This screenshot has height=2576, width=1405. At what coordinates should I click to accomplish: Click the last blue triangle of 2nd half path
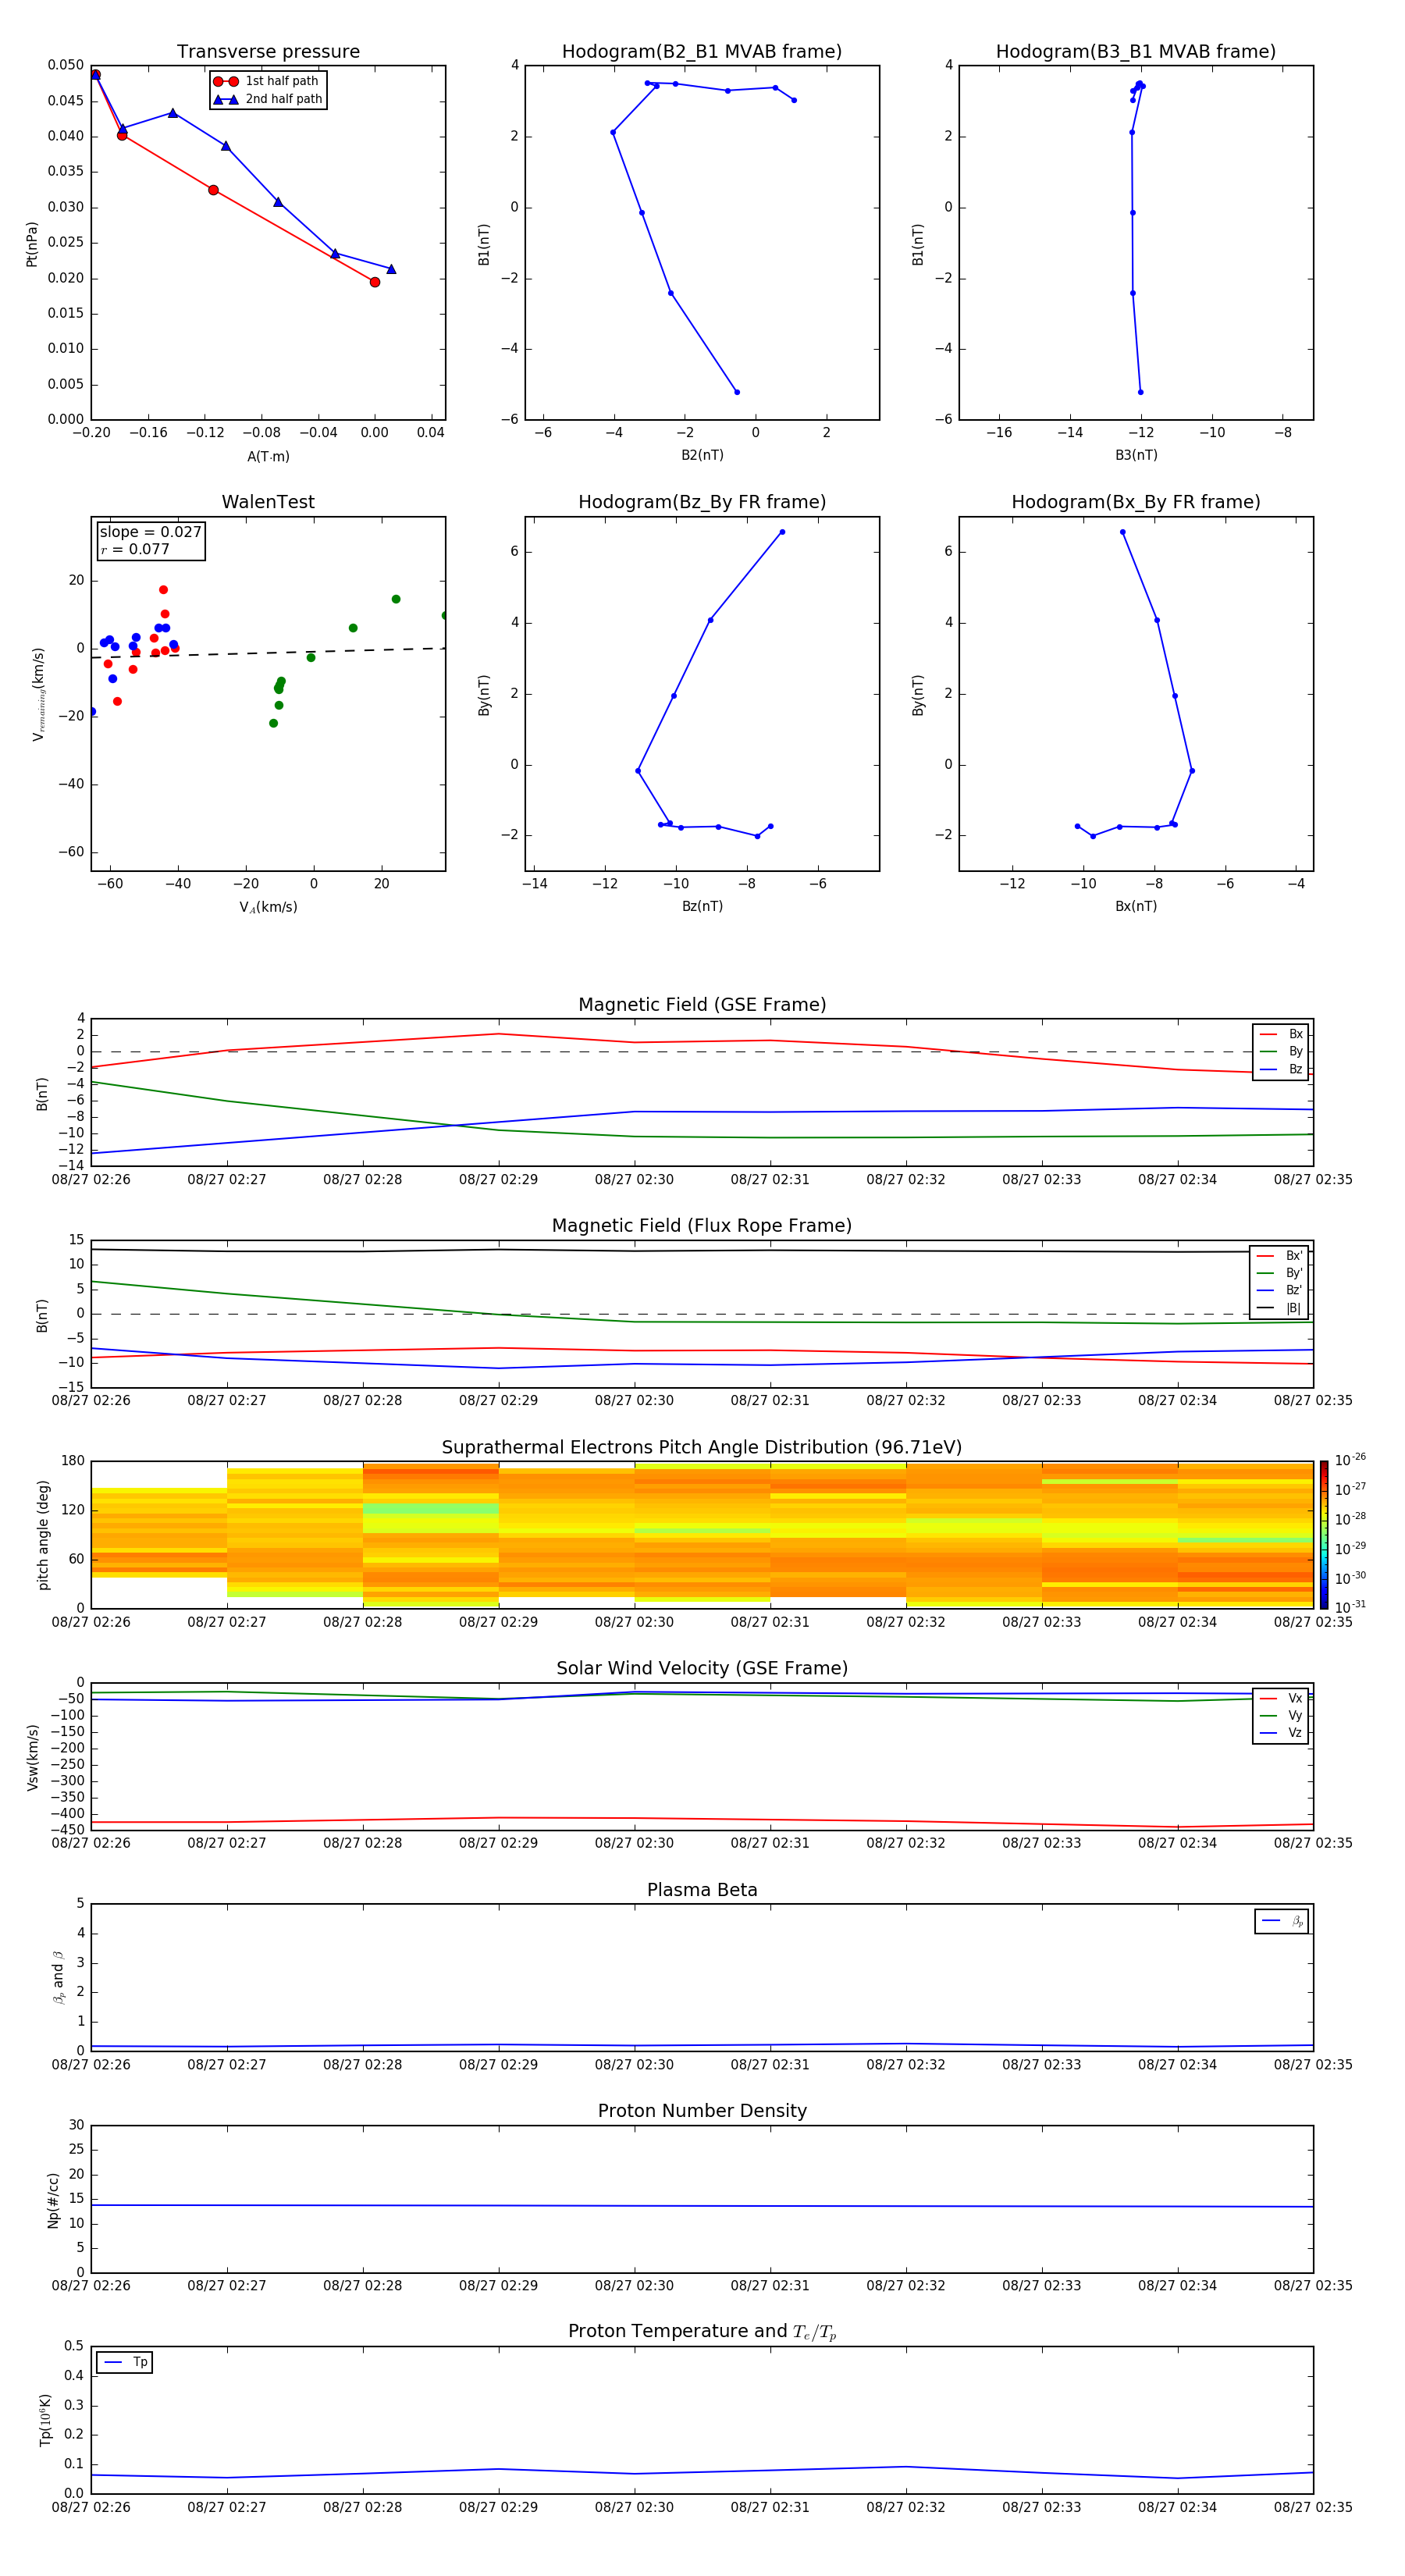point(391,269)
